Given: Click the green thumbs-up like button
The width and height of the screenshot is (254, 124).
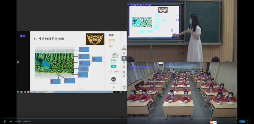Looking at the screenshot, I should (113, 66).
